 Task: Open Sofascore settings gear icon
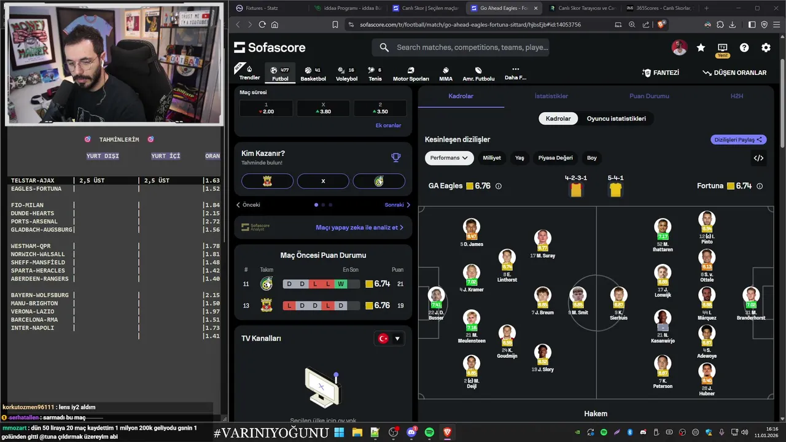tap(766, 47)
